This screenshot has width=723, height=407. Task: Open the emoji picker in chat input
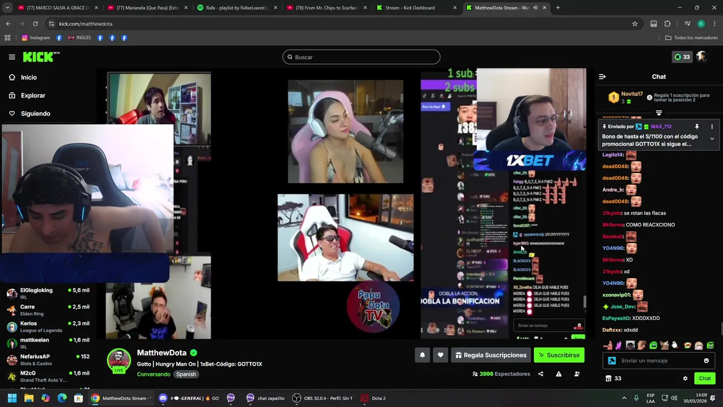(x=706, y=361)
